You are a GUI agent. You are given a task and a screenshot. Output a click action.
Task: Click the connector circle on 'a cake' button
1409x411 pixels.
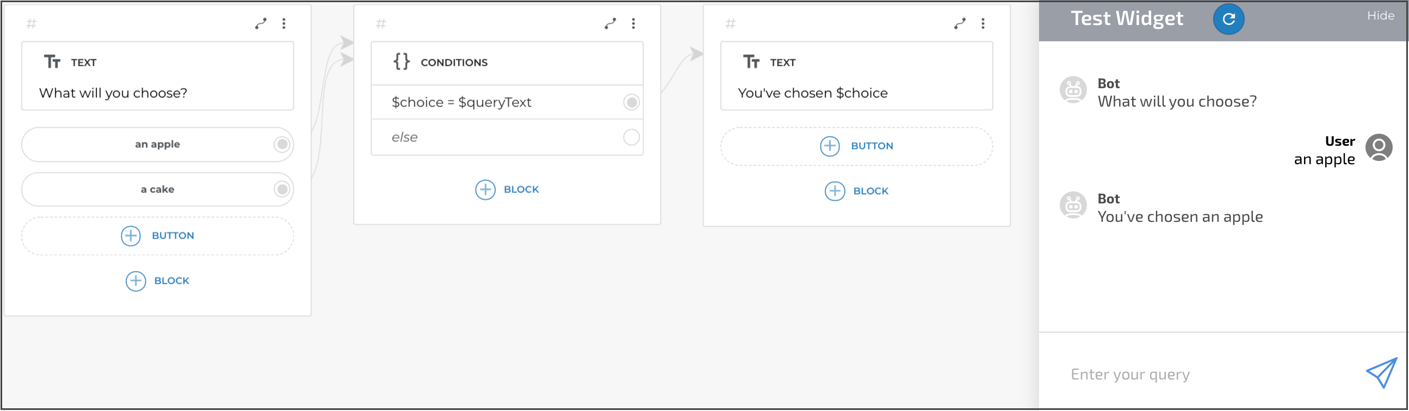click(282, 189)
